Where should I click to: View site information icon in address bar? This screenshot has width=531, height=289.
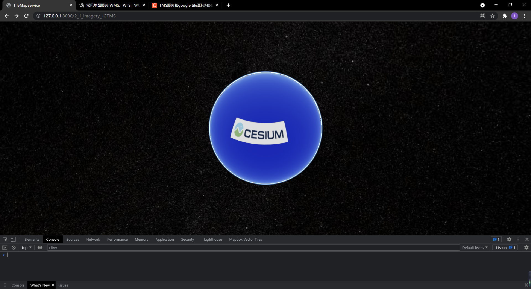(38, 16)
